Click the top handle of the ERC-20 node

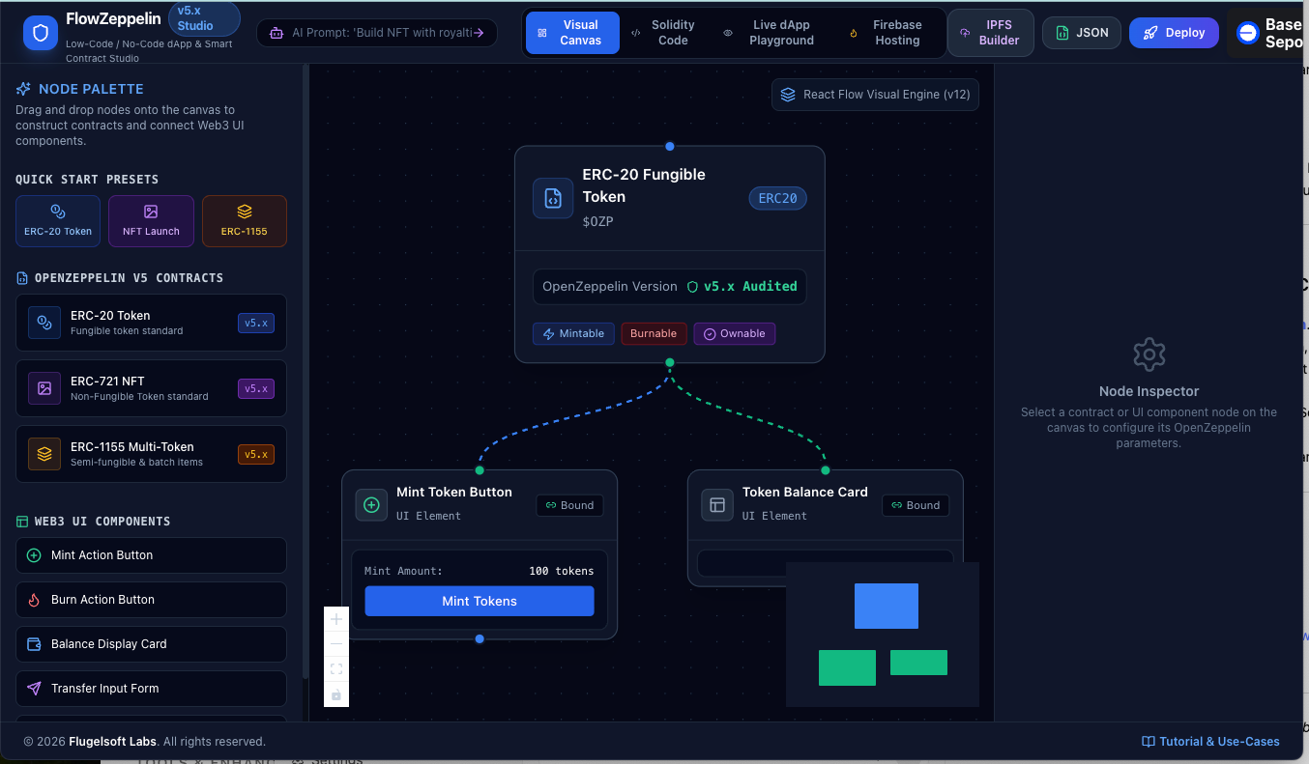670,146
